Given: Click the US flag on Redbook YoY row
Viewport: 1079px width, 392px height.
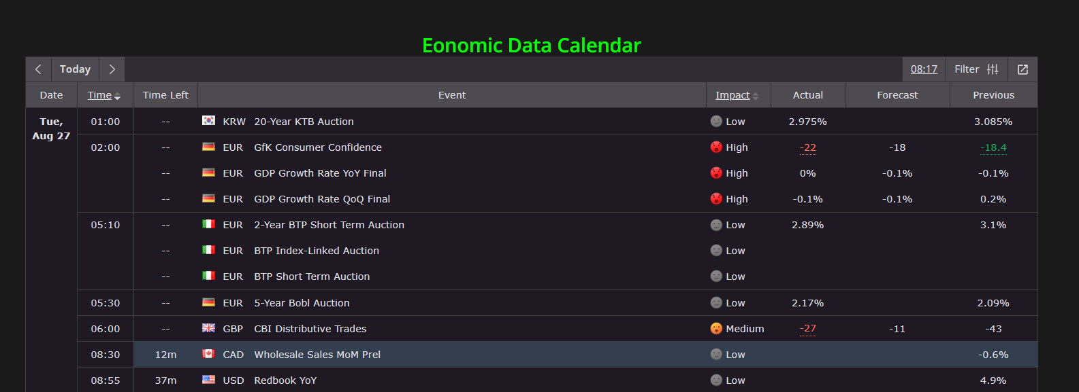Looking at the screenshot, I should [x=208, y=380].
